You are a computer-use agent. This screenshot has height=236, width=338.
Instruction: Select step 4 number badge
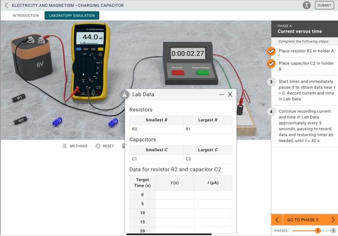tap(271, 112)
